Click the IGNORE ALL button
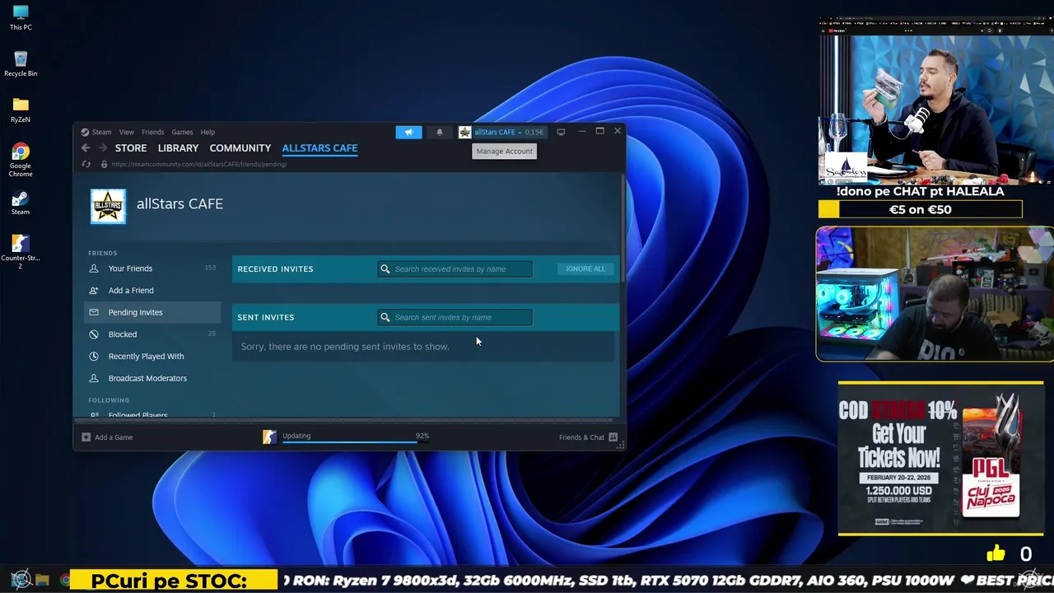The width and height of the screenshot is (1054, 593). (585, 268)
